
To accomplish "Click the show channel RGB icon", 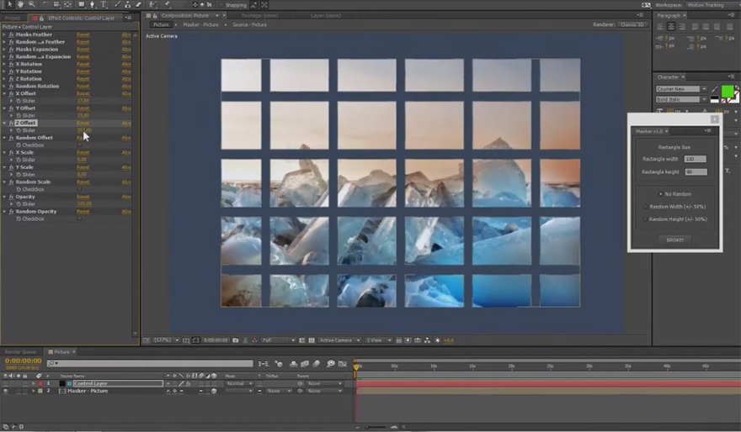I will coord(254,340).
